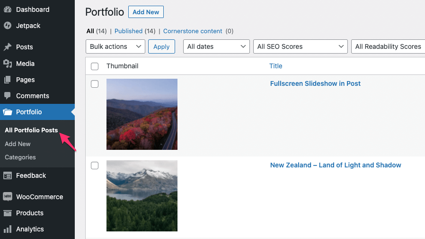Click the WooCommerce logo icon
Screen dimensions: 425x239
(x=8, y=197)
